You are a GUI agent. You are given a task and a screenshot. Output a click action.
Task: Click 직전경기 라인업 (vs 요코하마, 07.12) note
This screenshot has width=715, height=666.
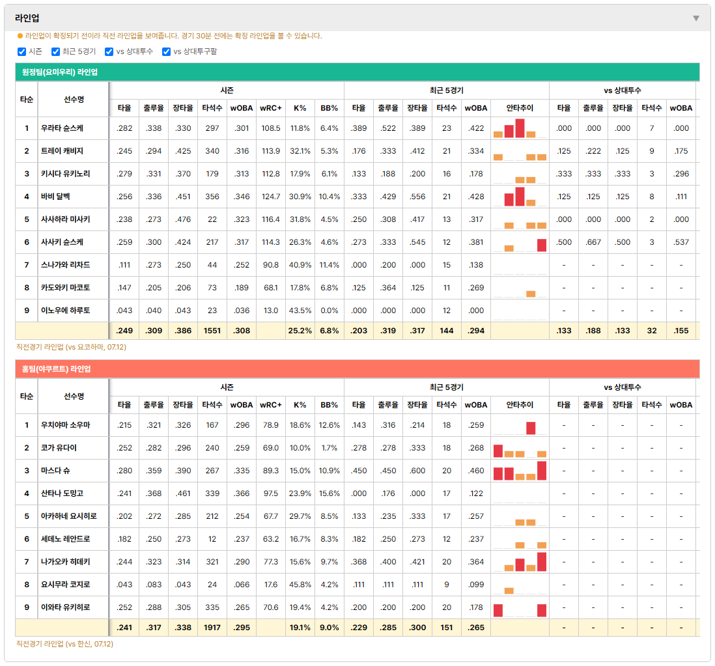point(71,347)
